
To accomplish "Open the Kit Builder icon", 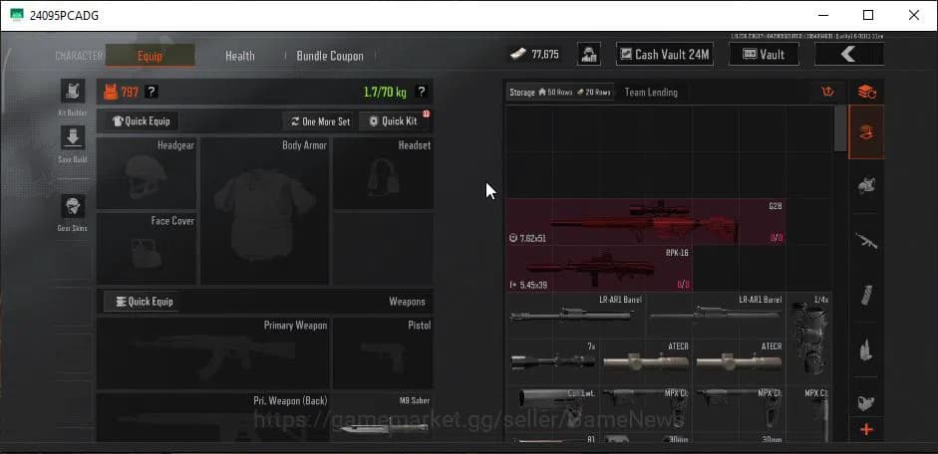I will coord(73,92).
